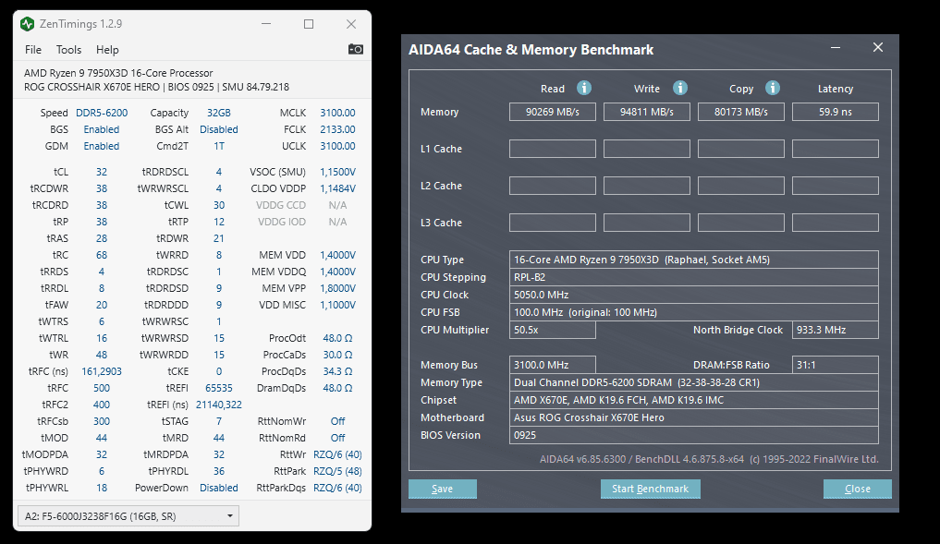This screenshot has width=940, height=544.
Task: Click tCL value 32
Action: [102, 172]
